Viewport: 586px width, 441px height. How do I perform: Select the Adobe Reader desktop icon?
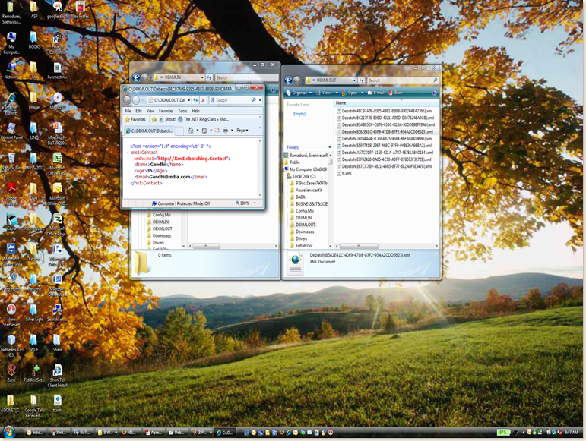point(11,194)
